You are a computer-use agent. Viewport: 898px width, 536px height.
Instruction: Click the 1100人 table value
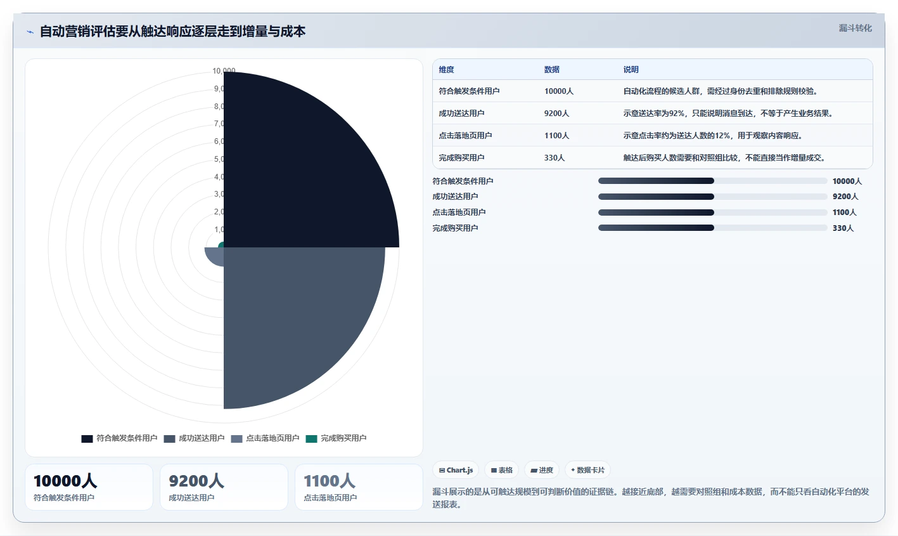pos(556,136)
